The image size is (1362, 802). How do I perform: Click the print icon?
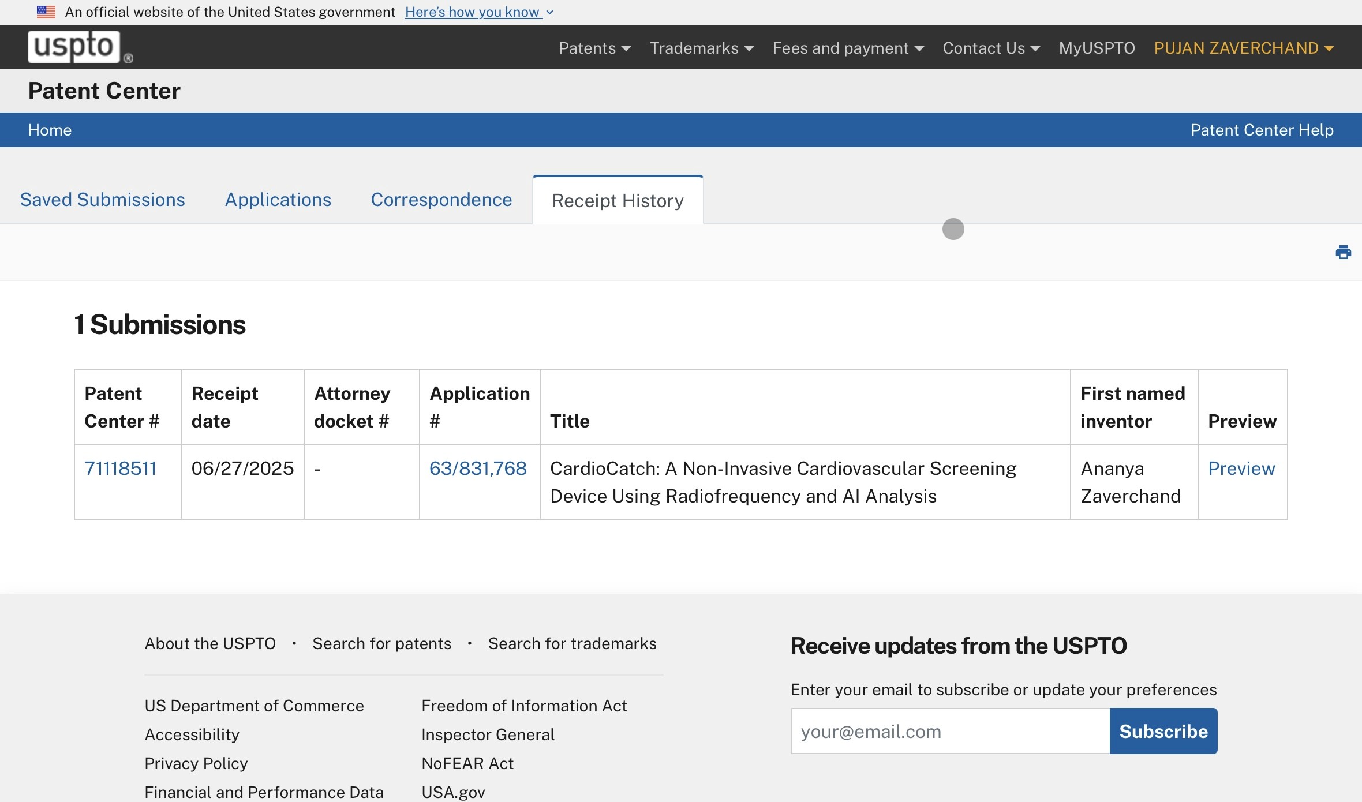(x=1343, y=252)
